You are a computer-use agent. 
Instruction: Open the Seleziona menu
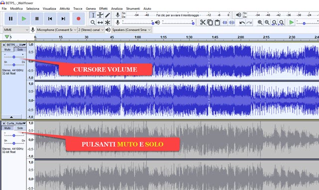pos(32,8)
